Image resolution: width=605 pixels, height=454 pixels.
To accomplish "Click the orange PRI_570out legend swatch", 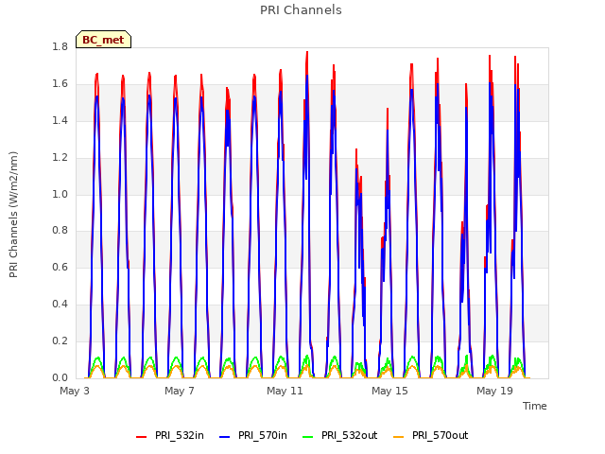I will 399,436.
